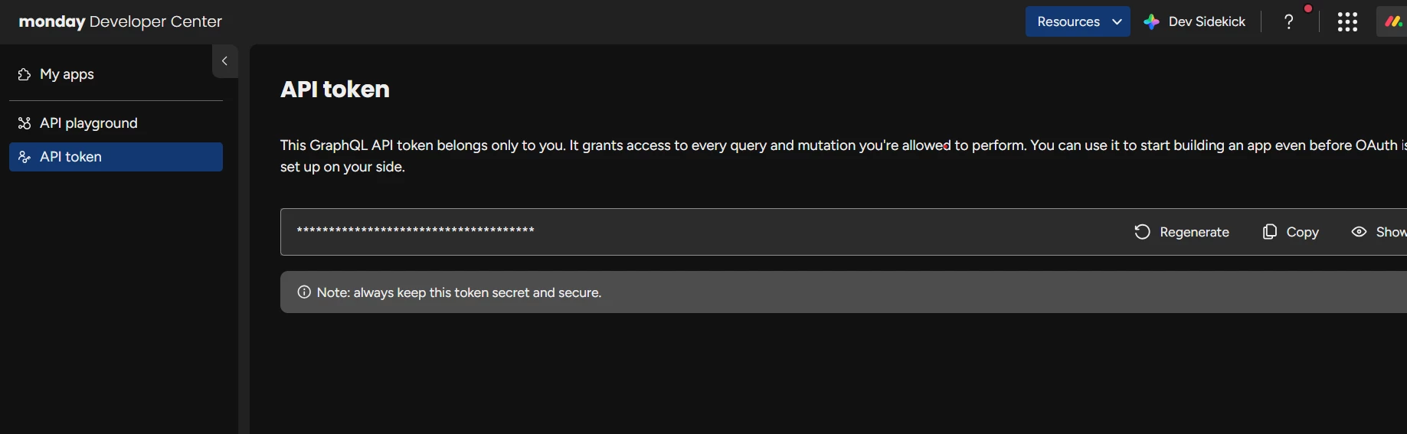
Task: Click the info icon in the note
Action: (304, 292)
